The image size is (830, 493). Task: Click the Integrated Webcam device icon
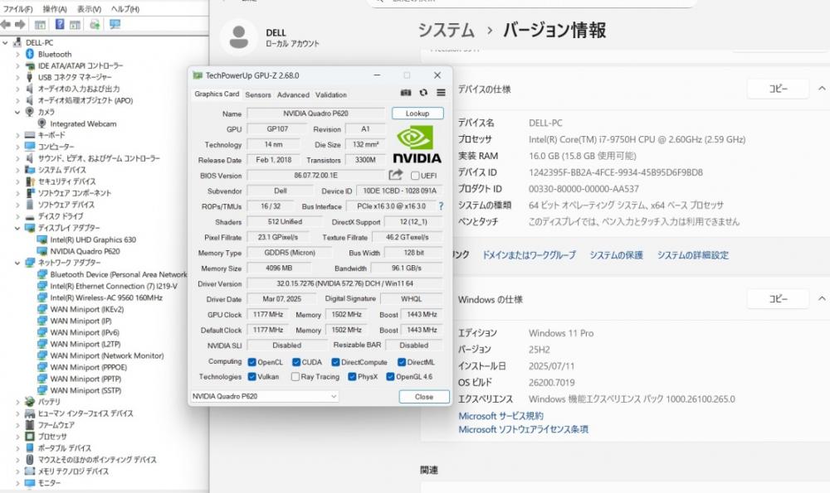[x=41, y=123]
